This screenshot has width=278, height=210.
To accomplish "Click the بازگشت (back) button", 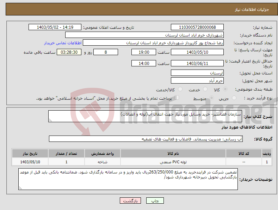I will click(x=130, y=201).
